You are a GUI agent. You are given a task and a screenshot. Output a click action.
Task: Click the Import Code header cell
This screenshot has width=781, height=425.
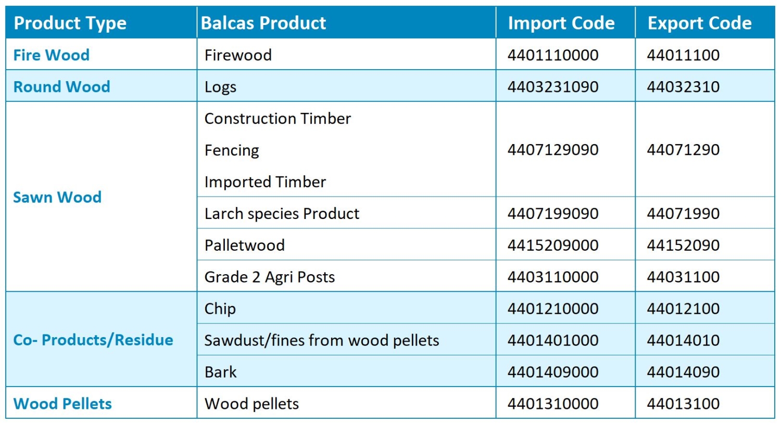coord(561,23)
